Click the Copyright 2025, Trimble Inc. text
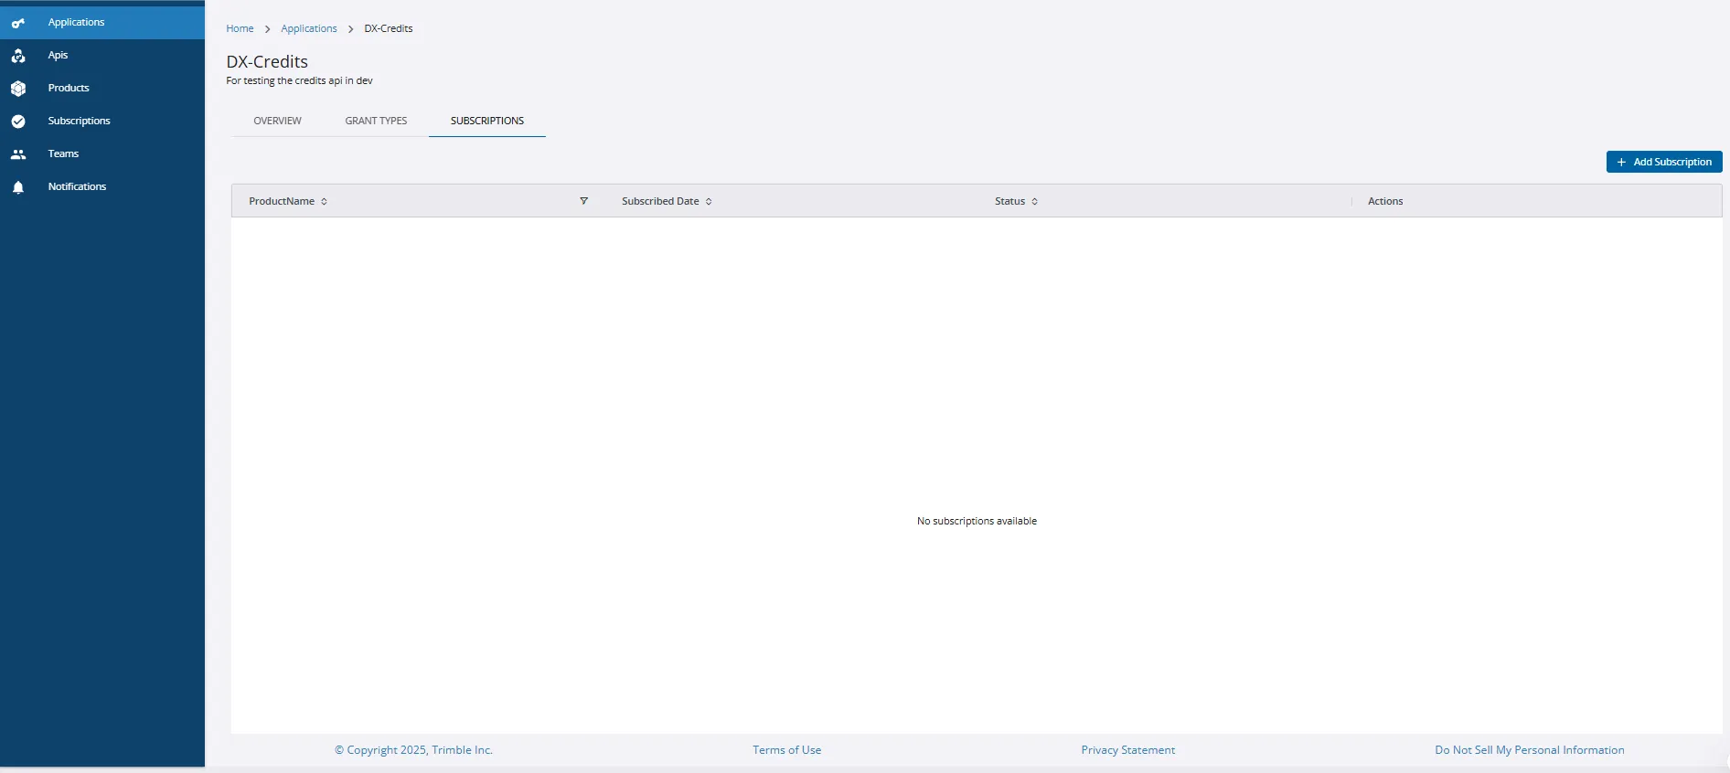 (413, 750)
